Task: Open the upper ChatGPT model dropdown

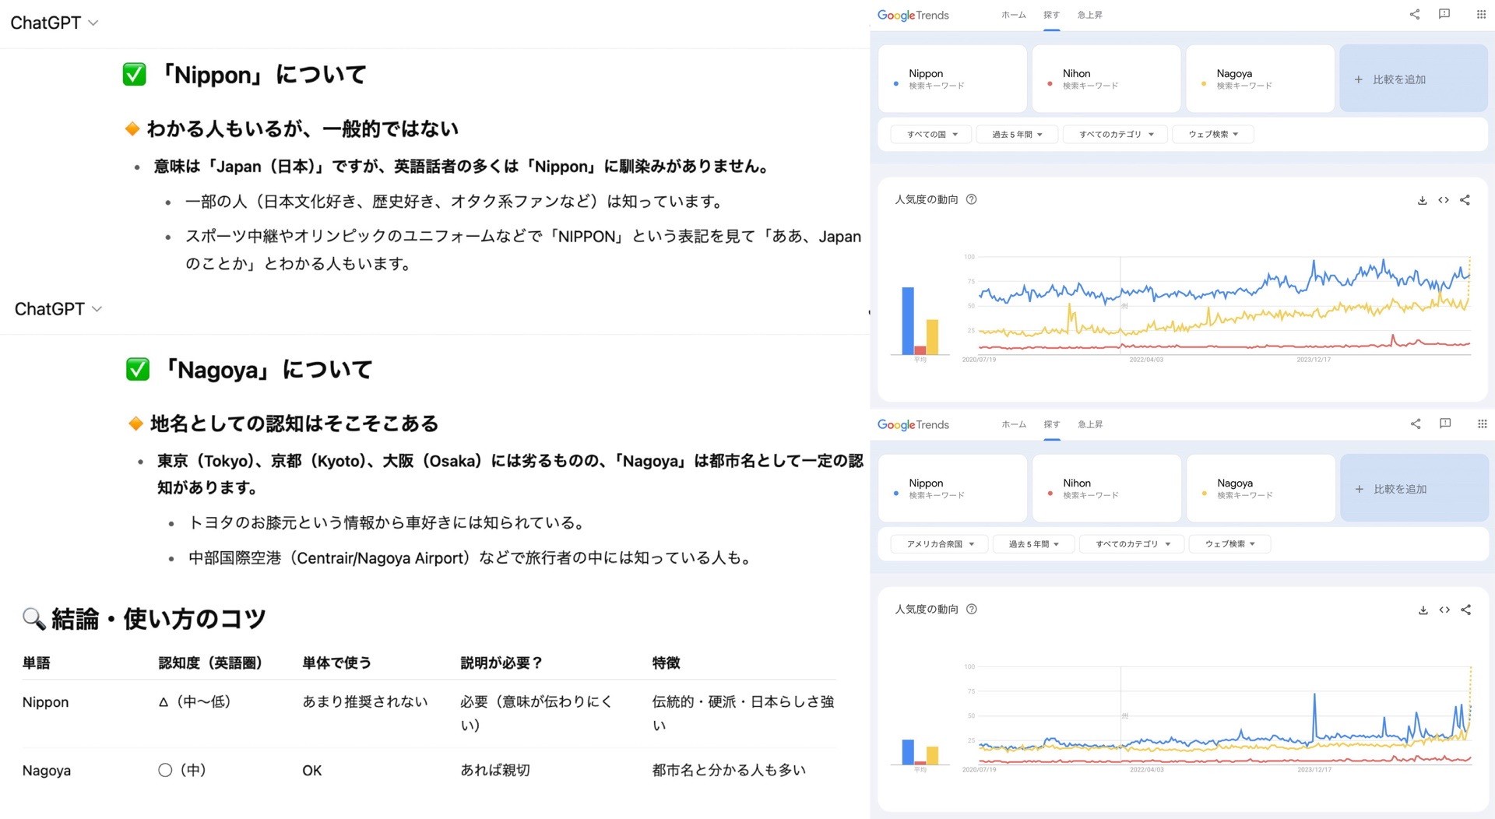Action: pyautogui.click(x=54, y=23)
